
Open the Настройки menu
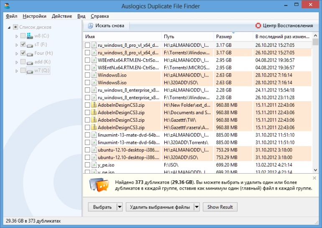[34, 16]
